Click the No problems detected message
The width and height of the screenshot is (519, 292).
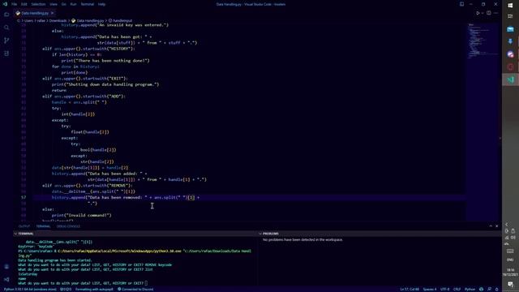(302, 240)
